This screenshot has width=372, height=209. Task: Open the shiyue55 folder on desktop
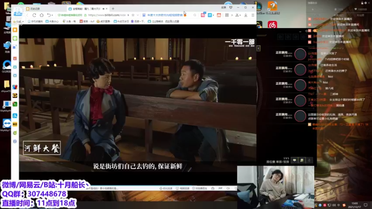click(6, 86)
